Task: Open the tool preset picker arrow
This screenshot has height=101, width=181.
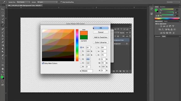Action: tap(7, 2)
